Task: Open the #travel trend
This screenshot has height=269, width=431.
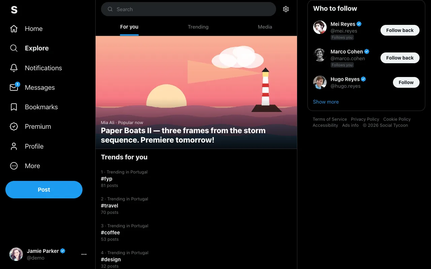Action: (x=196, y=205)
